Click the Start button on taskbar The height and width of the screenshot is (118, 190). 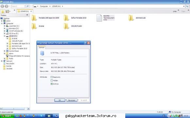tap(7, 116)
